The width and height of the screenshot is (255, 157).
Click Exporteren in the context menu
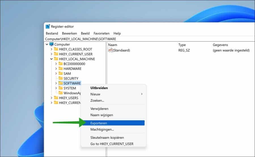tap(113, 123)
